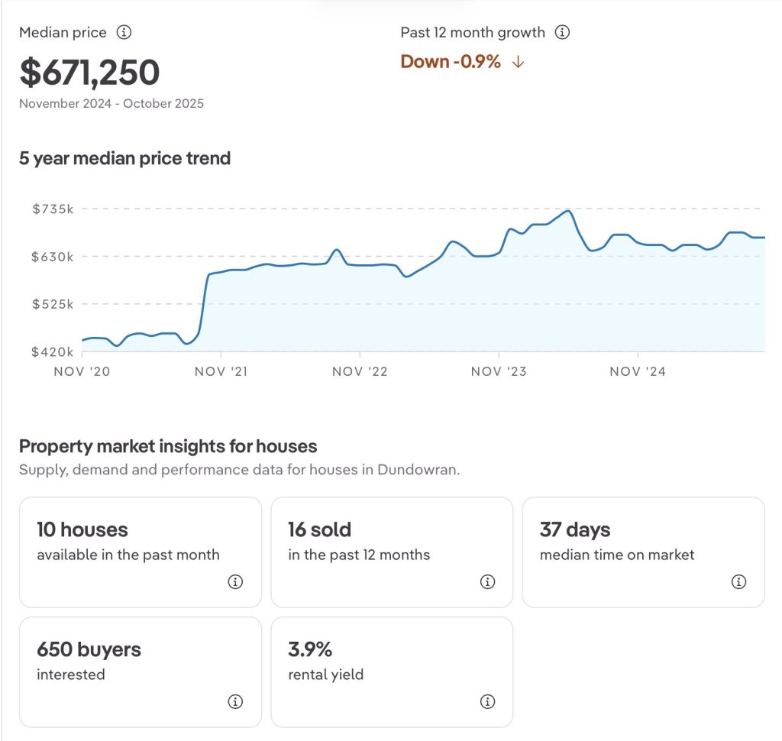782x741 pixels.
Task: Select the 10 houses available card
Action: click(140, 552)
